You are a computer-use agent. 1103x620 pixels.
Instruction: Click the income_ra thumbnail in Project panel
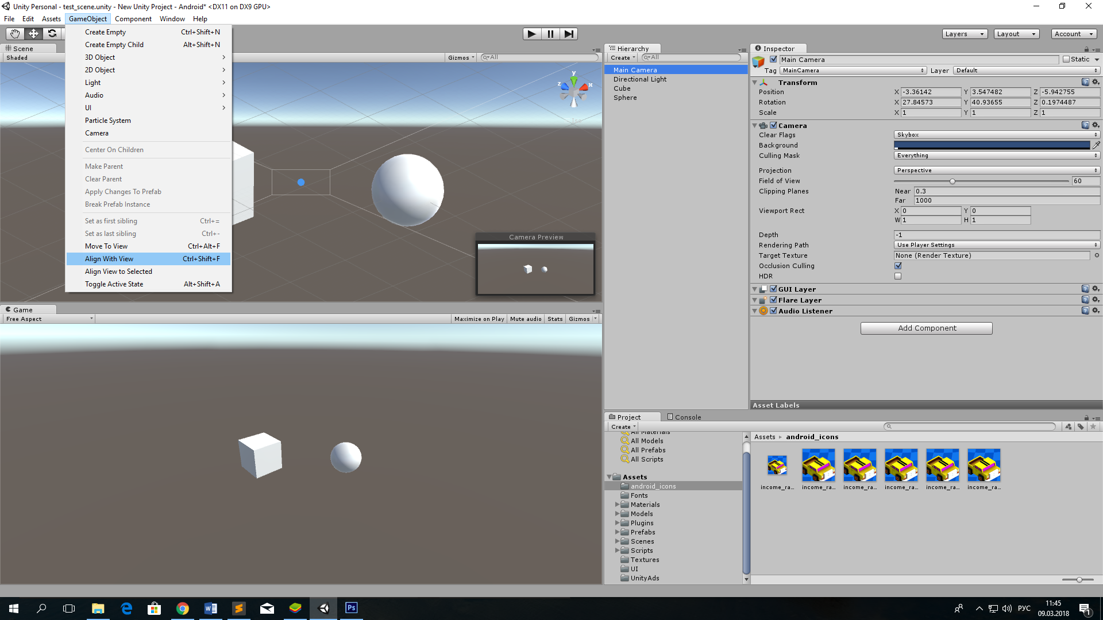(x=777, y=465)
